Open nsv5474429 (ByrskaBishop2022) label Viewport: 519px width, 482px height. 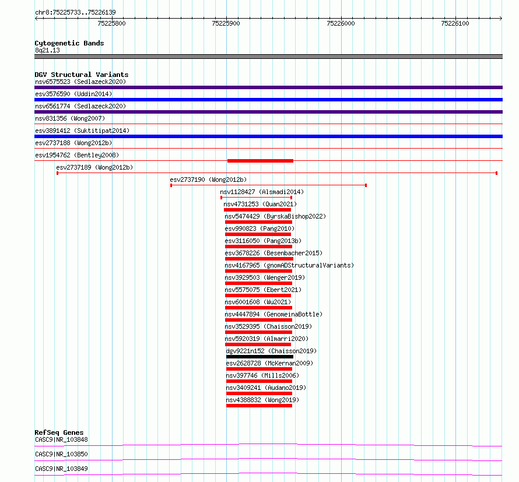(275, 216)
